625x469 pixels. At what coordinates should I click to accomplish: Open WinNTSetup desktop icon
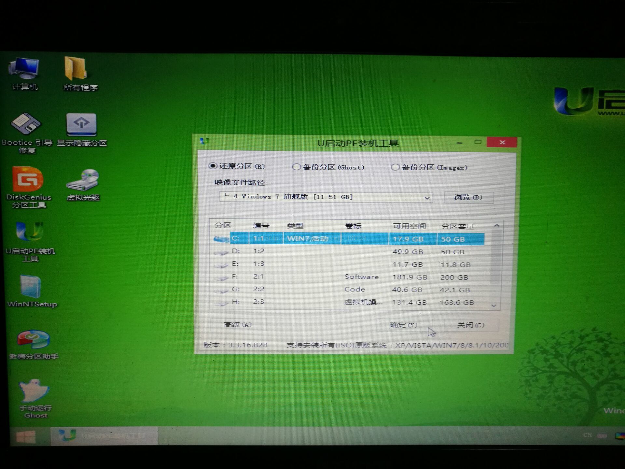click(32, 291)
